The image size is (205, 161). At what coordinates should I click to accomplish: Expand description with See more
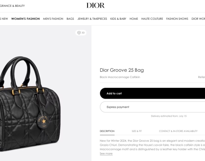pyautogui.click(x=106, y=153)
